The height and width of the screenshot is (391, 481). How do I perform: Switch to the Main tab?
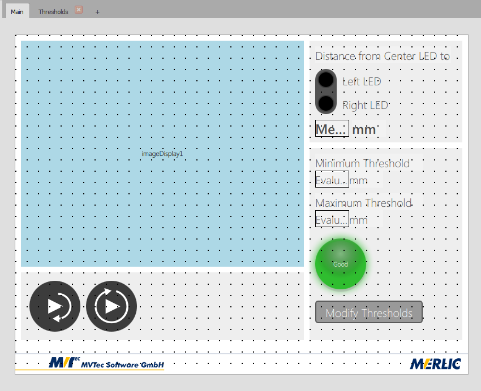(x=17, y=12)
